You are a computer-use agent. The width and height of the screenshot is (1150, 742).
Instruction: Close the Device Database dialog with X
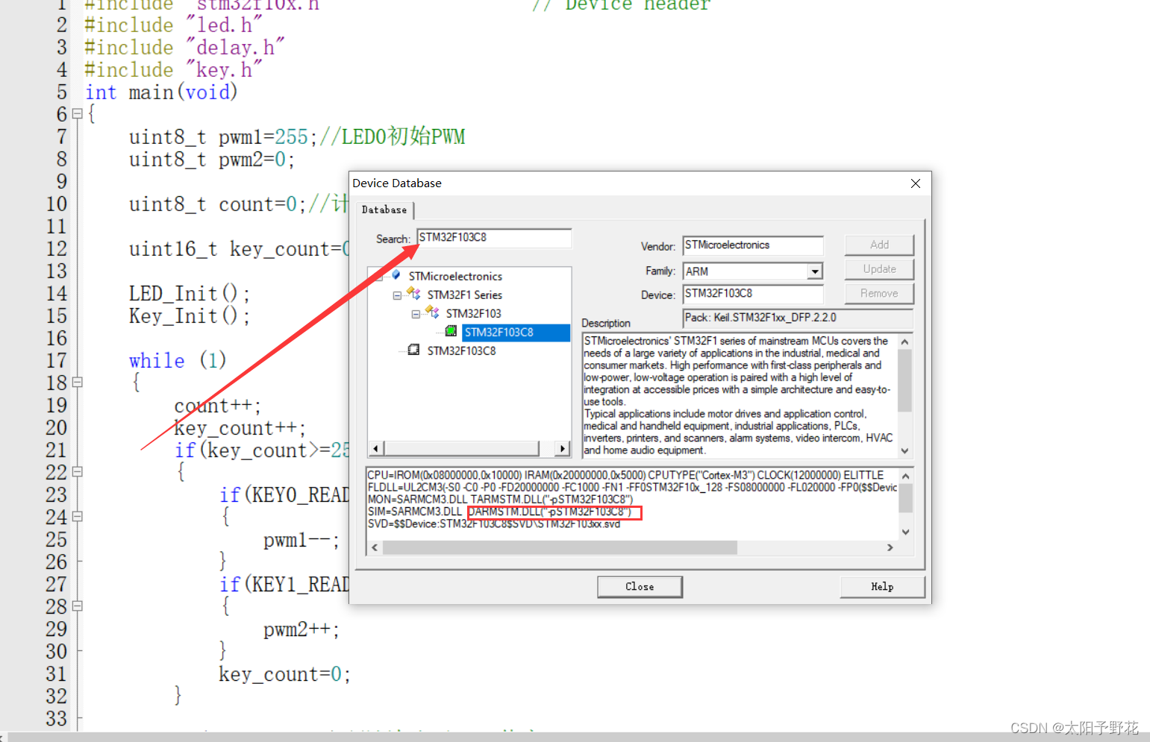(x=916, y=183)
